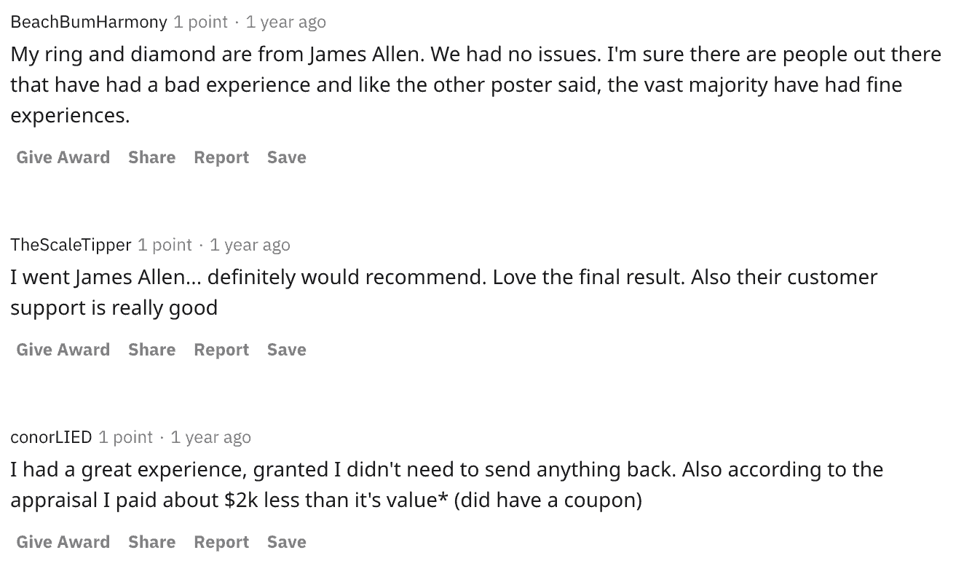Image resolution: width=980 pixels, height=577 pixels.
Task: Share conorLIED's comment
Action: point(151,542)
